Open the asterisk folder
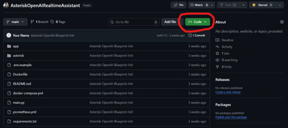Viewport: 288px width, 128px height. point(18,56)
